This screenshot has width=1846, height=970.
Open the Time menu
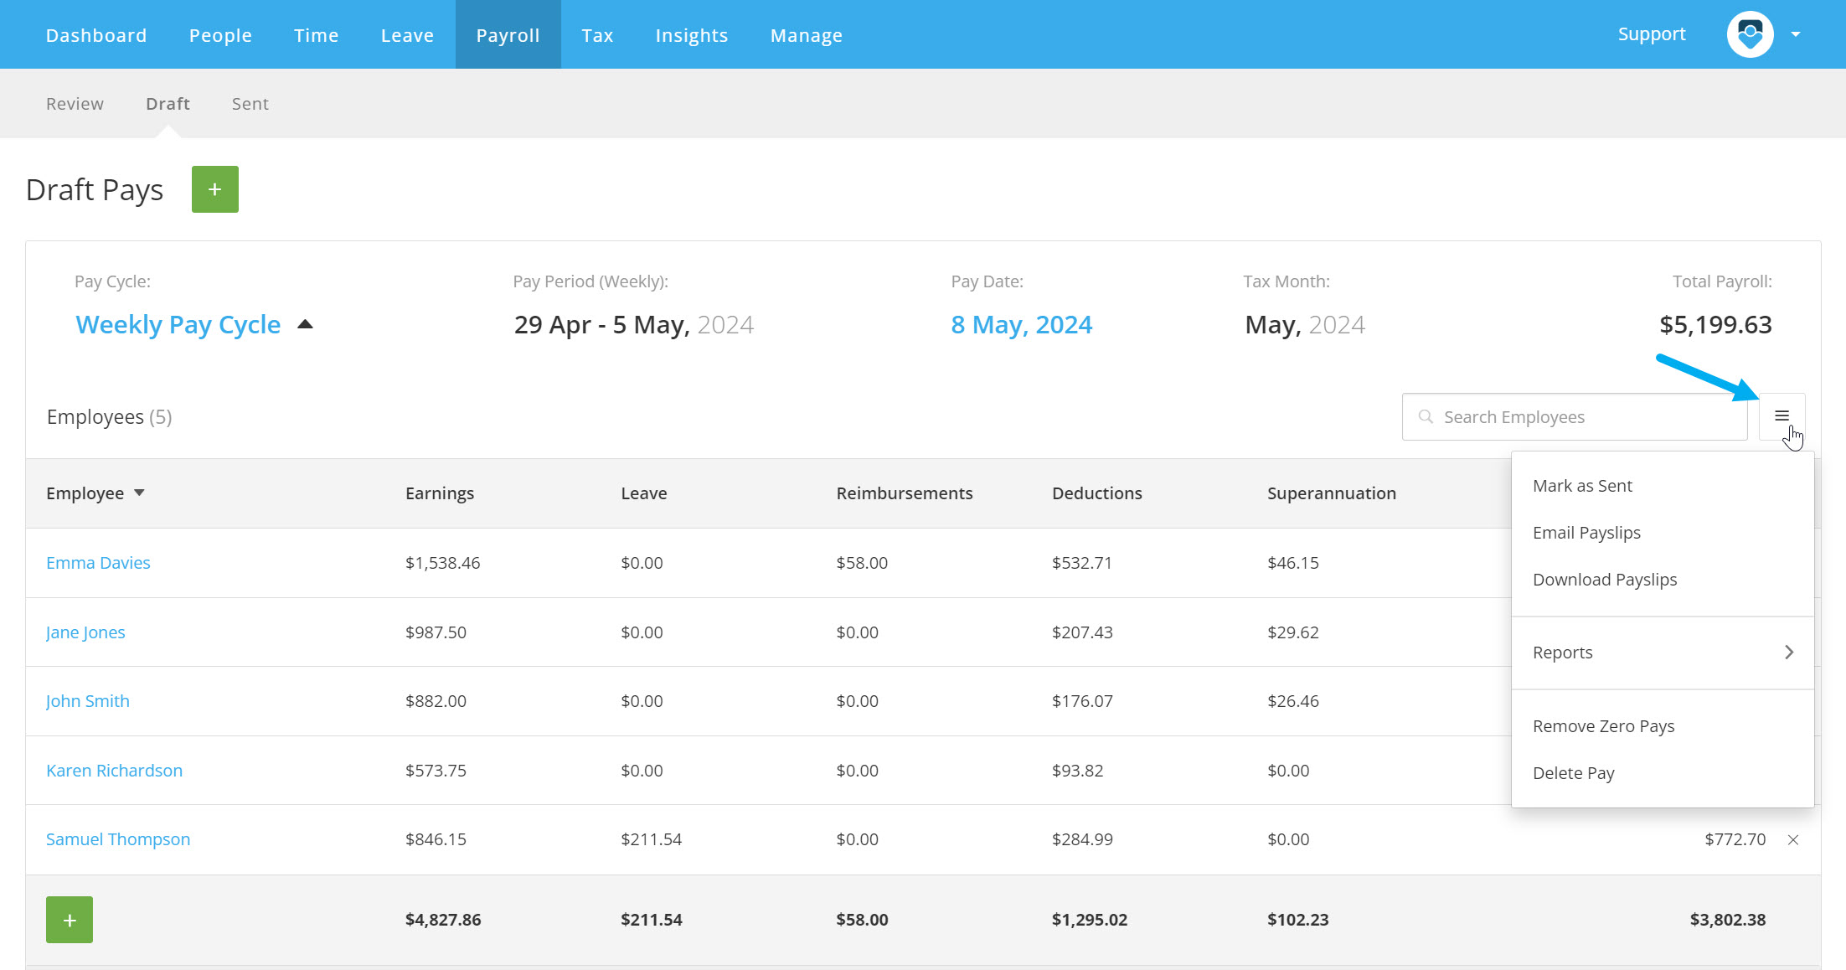coord(317,35)
